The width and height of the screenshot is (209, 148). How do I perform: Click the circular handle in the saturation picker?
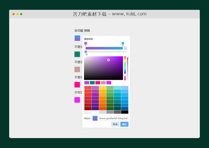pos(108,60)
